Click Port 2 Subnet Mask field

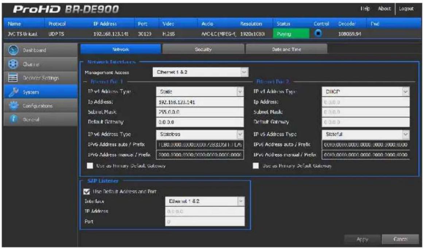365,112
